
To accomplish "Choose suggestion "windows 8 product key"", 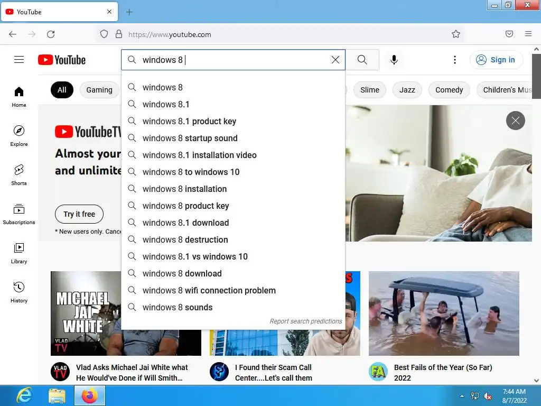I will coord(233,206).
